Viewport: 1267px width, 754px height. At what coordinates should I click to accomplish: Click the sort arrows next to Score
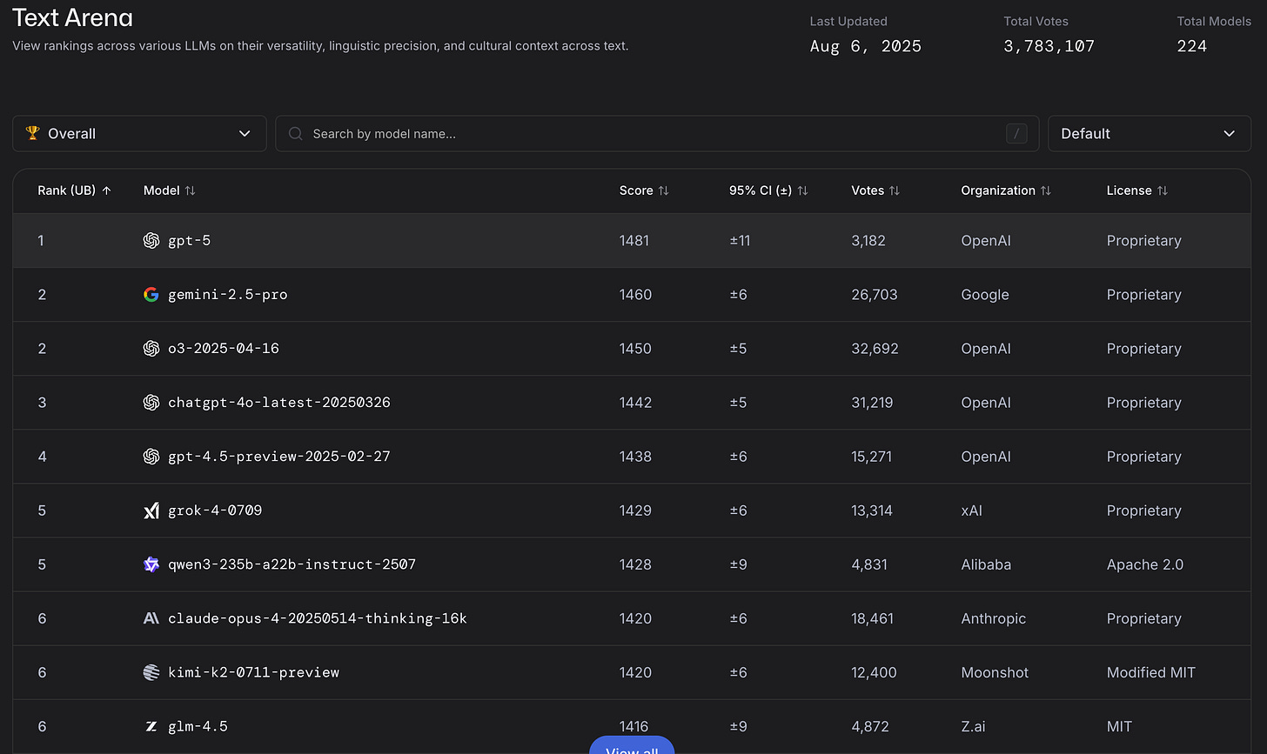663,190
